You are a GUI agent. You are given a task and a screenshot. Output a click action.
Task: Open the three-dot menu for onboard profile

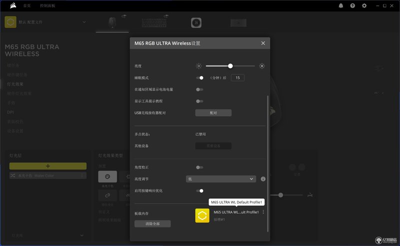click(263, 212)
